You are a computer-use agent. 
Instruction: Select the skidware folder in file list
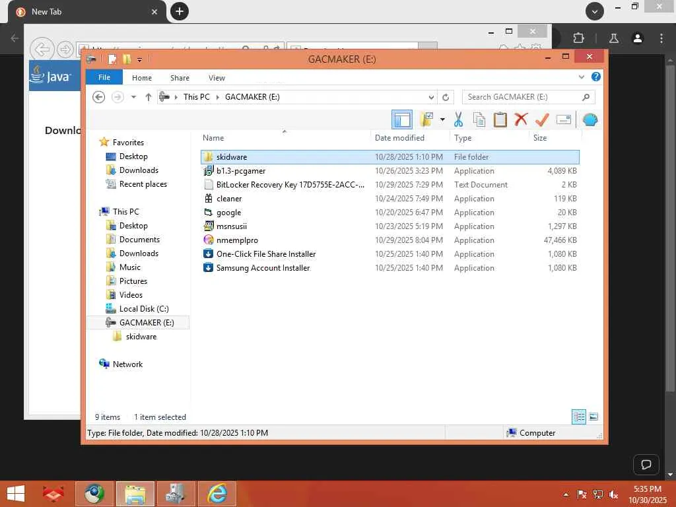click(x=389, y=157)
